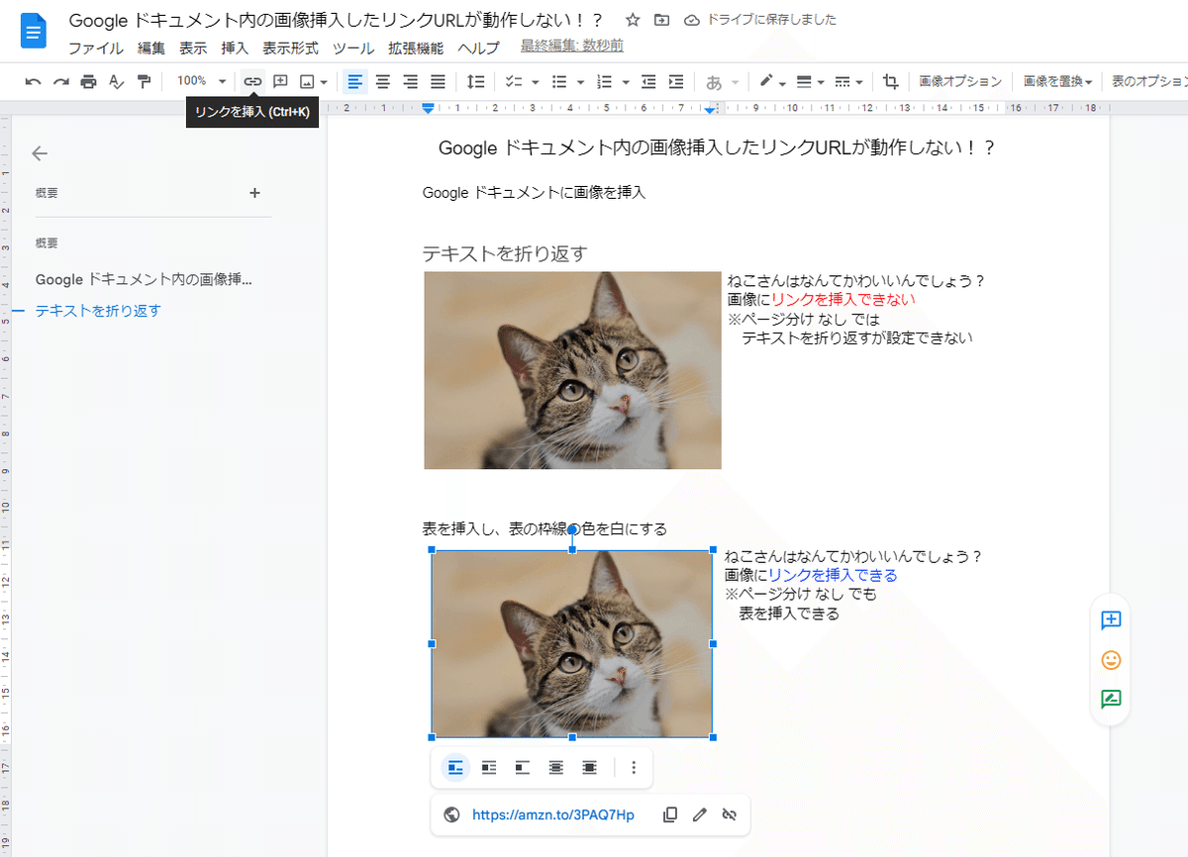Open the emoji reaction sidebar icon
Image resolution: width=1188 pixels, height=857 pixels.
pos(1110,659)
